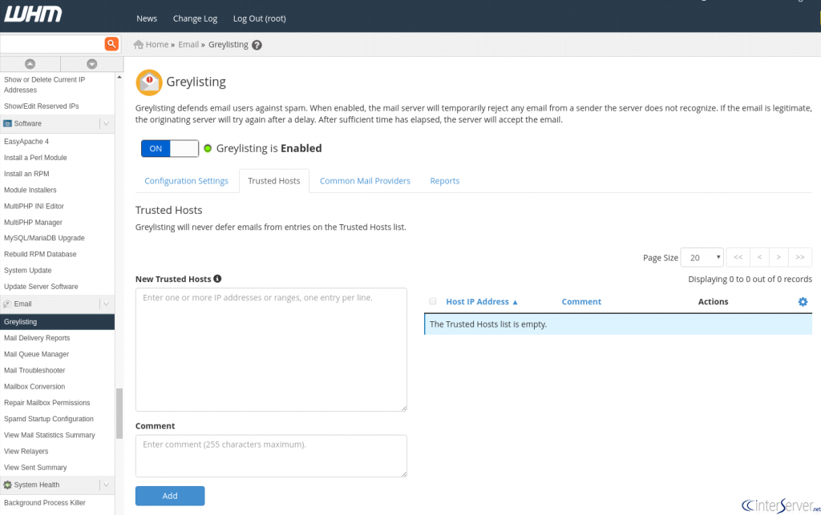Select the Trusted Hosts tab
The height and width of the screenshot is (515, 821).
click(x=274, y=181)
